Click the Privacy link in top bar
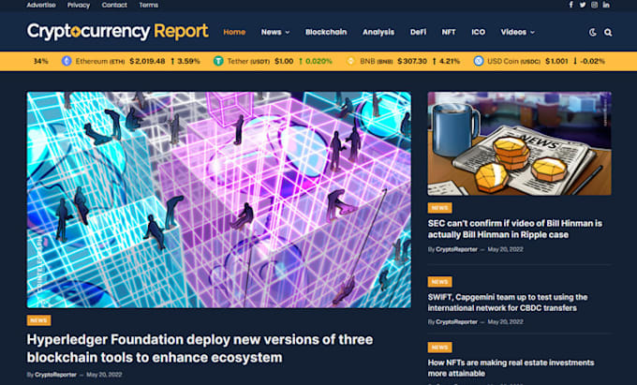 pos(79,5)
